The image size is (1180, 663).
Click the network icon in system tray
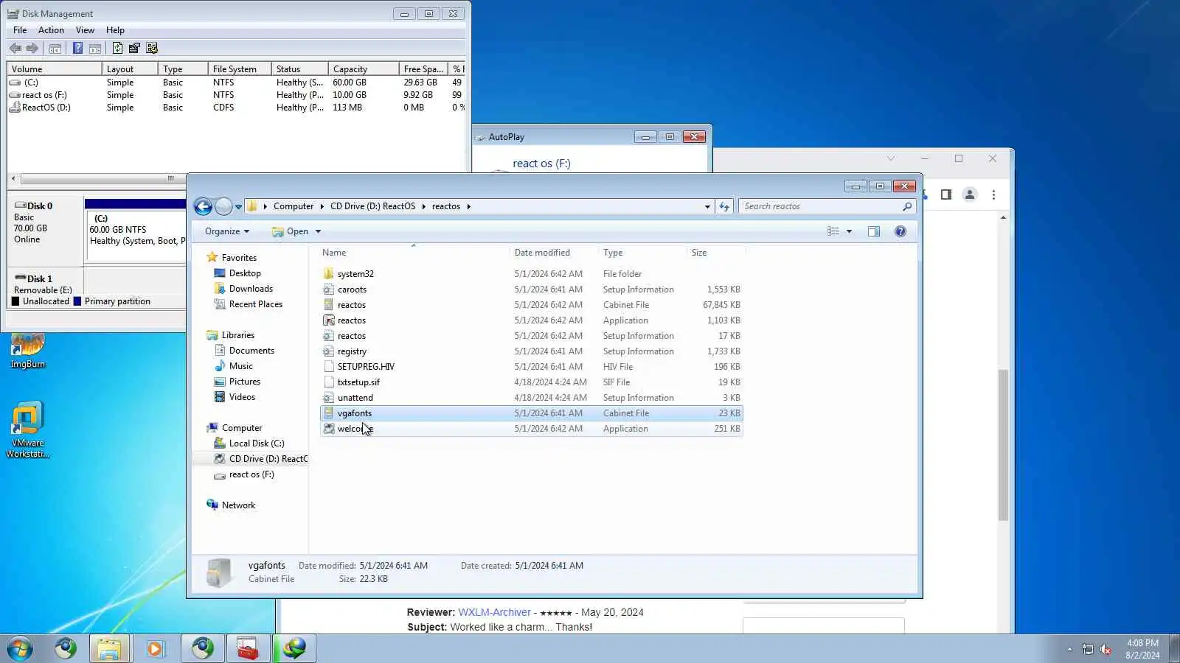tap(1088, 649)
